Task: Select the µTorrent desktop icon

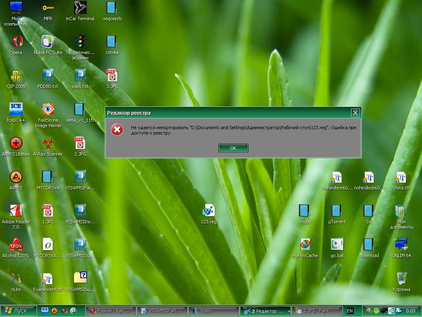Action: [x=337, y=214]
